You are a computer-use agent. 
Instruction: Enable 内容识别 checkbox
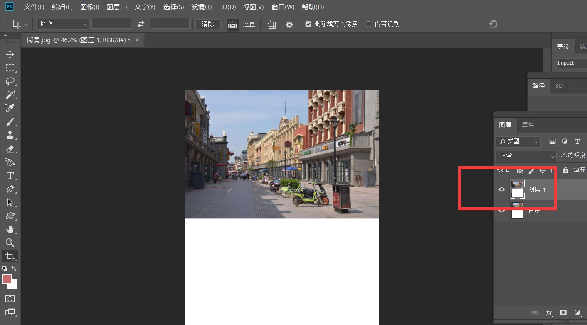[368, 24]
